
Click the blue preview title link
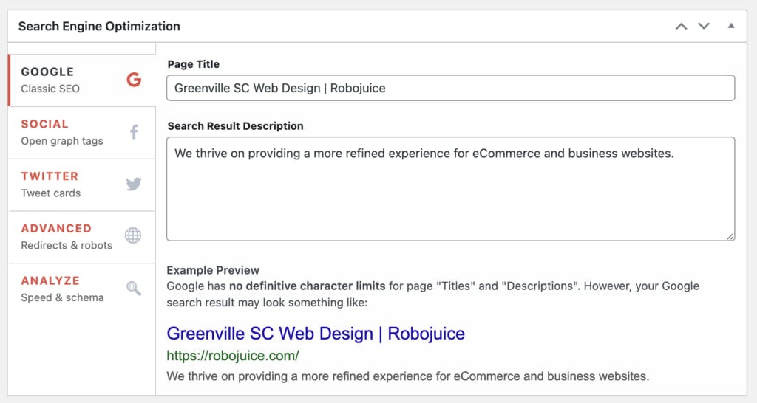coord(316,333)
